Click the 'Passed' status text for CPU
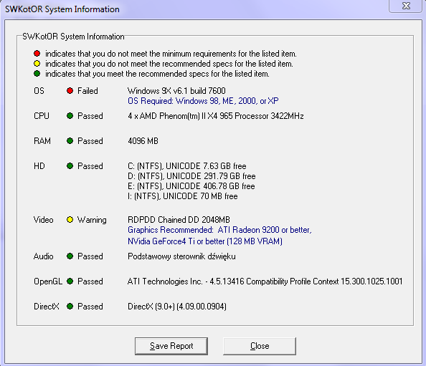The height and width of the screenshot is (366, 426). pyautogui.click(x=90, y=116)
